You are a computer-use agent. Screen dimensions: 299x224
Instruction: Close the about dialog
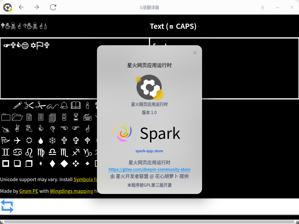[195, 53]
